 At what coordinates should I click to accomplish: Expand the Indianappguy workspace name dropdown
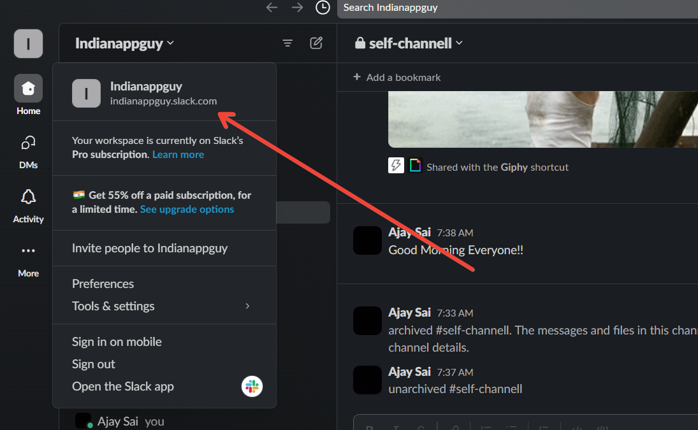(124, 43)
